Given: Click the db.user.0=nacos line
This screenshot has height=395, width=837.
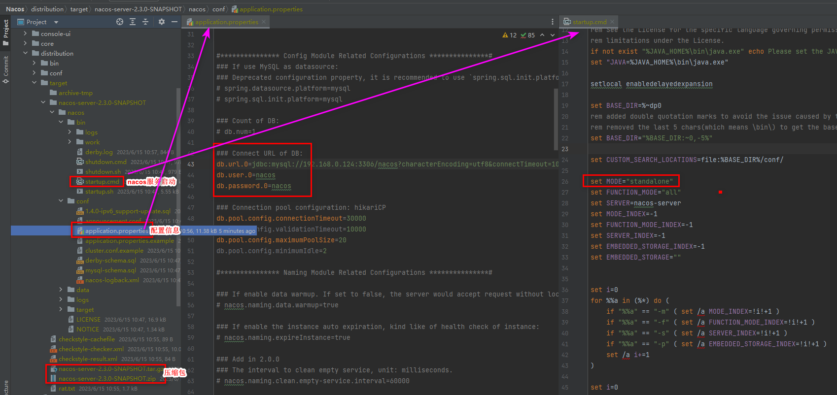Looking at the screenshot, I should [x=246, y=175].
